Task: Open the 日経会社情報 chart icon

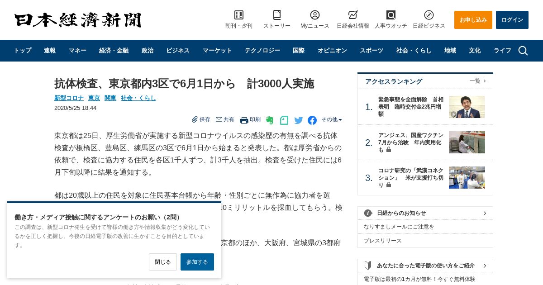Action: 353,15
